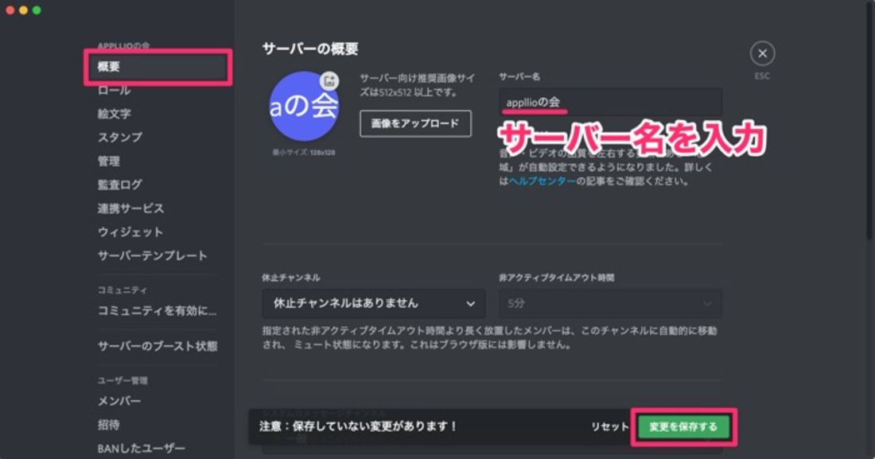Follow the ヘルプセンター link
875x459 pixels.
tap(542, 181)
